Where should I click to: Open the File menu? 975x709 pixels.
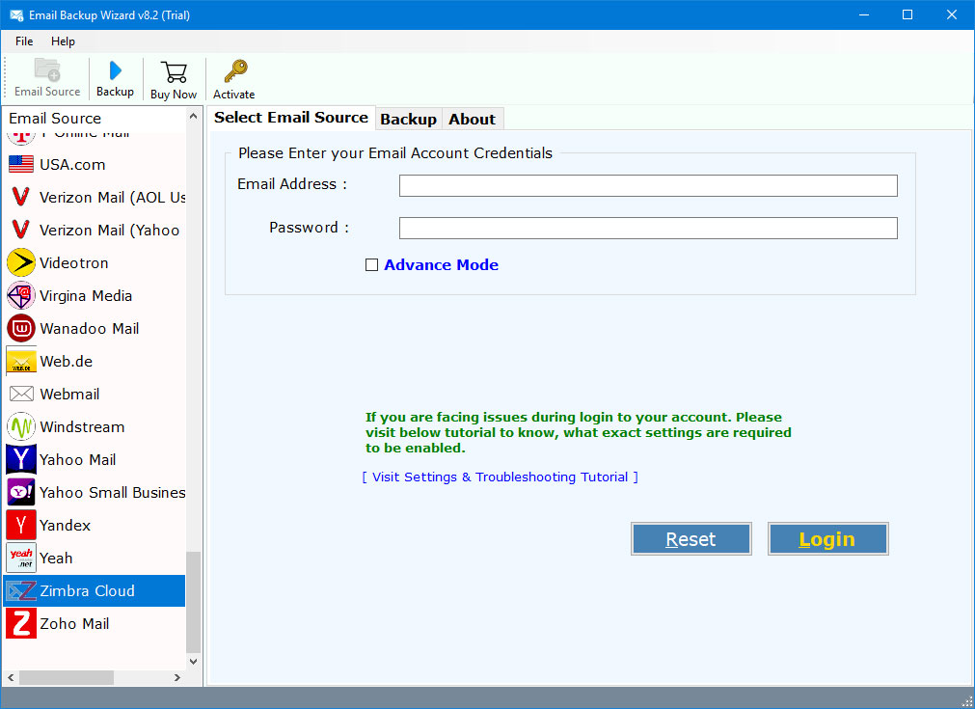[24, 41]
